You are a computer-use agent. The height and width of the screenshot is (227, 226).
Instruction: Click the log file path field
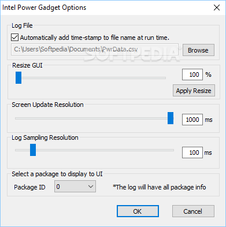95,50
